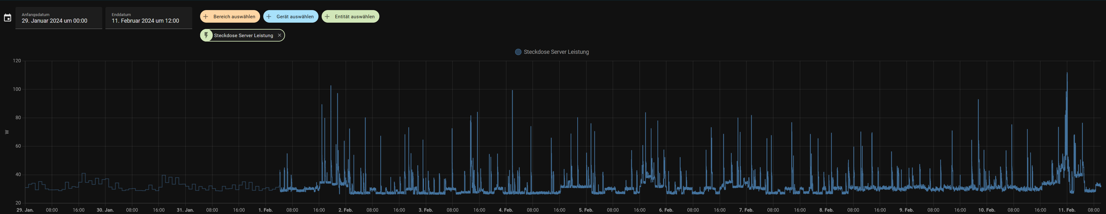Open the calendar date range picker icon

point(7,18)
